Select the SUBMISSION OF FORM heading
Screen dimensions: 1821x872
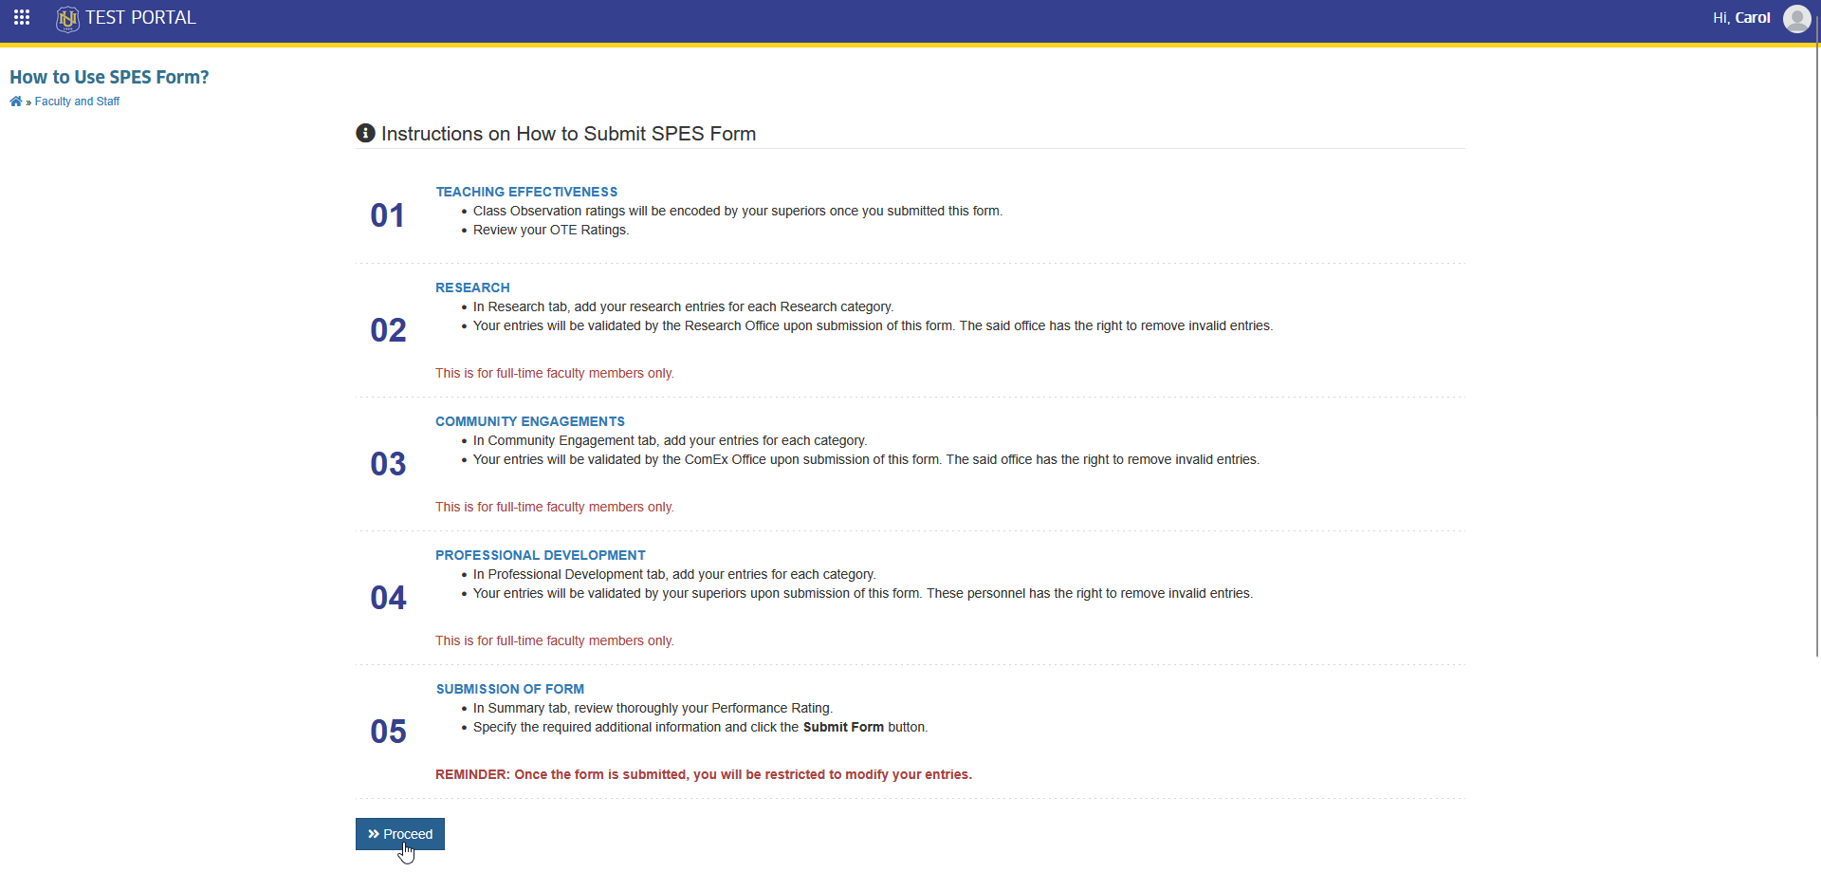point(510,689)
